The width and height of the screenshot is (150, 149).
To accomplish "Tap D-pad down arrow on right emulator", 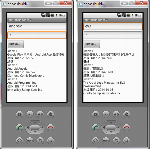I will coord(111,132).
